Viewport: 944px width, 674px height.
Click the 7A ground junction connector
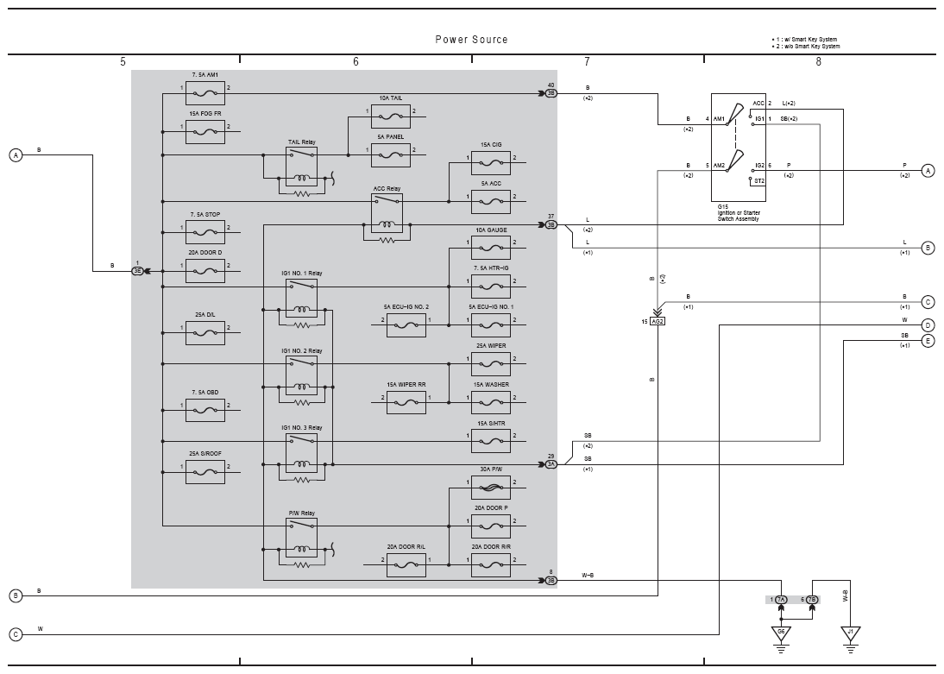pos(781,600)
